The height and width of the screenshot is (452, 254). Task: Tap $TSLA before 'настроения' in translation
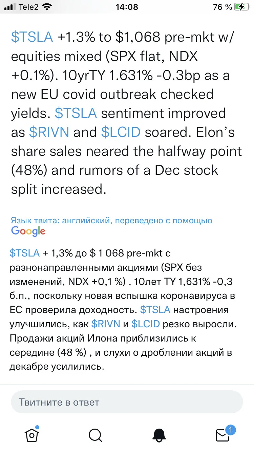pos(155,310)
